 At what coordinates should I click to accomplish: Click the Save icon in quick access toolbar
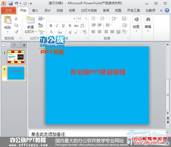(x=11, y=3)
